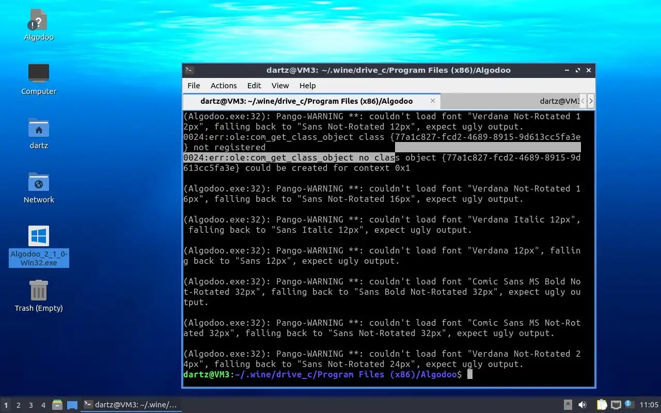Open the volume speaker tray icon
661x413 pixels.
(583, 405)
